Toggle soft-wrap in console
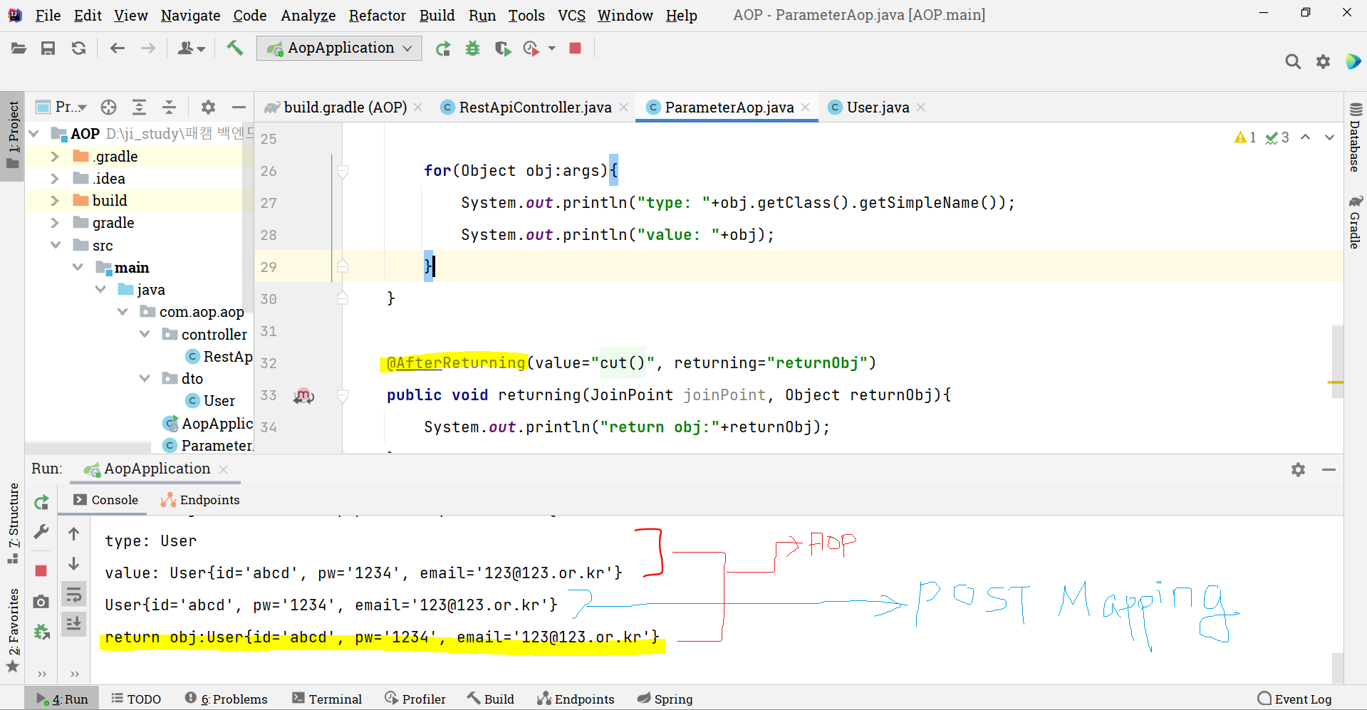The image size is (1367, 710). click(x=73, y=594)
